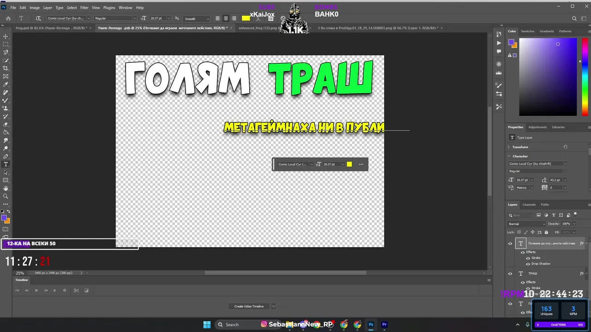591x332 pixels.
Task: Open Premiere Pro from the taskbar
Action: [x=384, y=324]
